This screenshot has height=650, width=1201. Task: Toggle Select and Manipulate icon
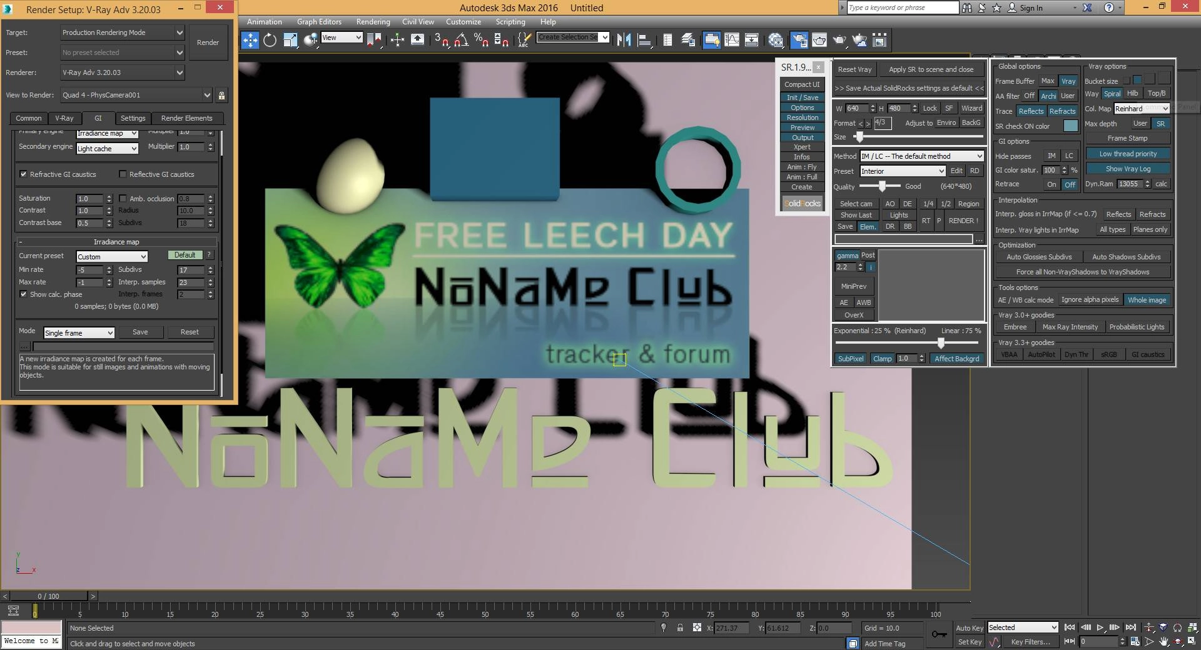pyautogui.click(x=397, y=40)
